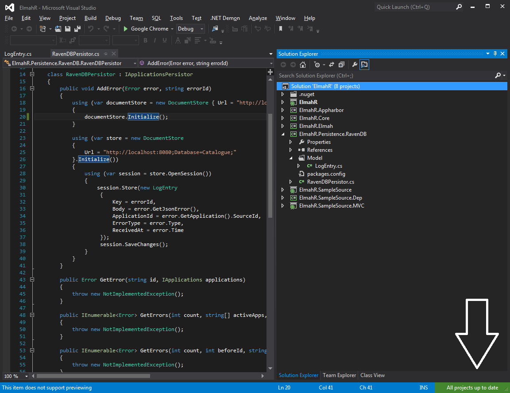Collapse the RavenDBPersistor class outline
This screenshot has width=510, height=393.
tap(32, 74)
